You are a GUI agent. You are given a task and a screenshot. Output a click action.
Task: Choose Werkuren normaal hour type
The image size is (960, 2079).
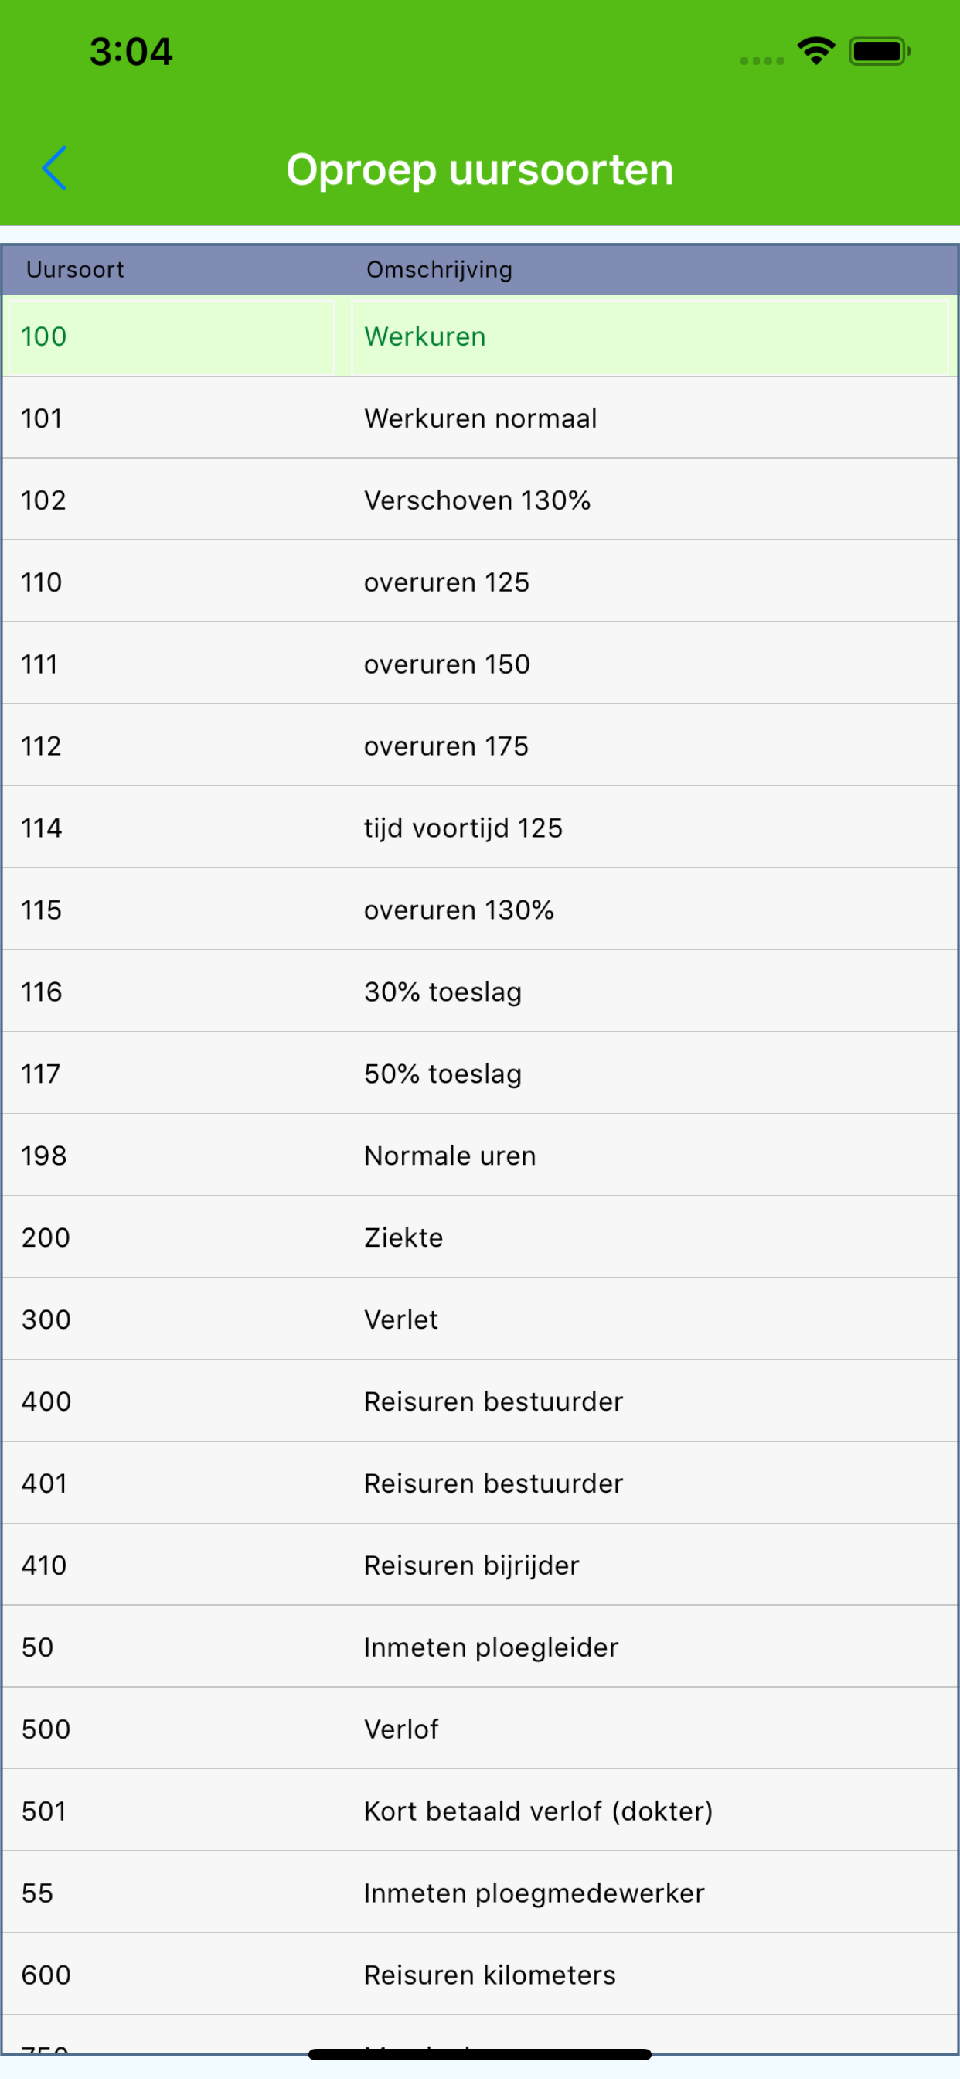(x=479, y=418)
